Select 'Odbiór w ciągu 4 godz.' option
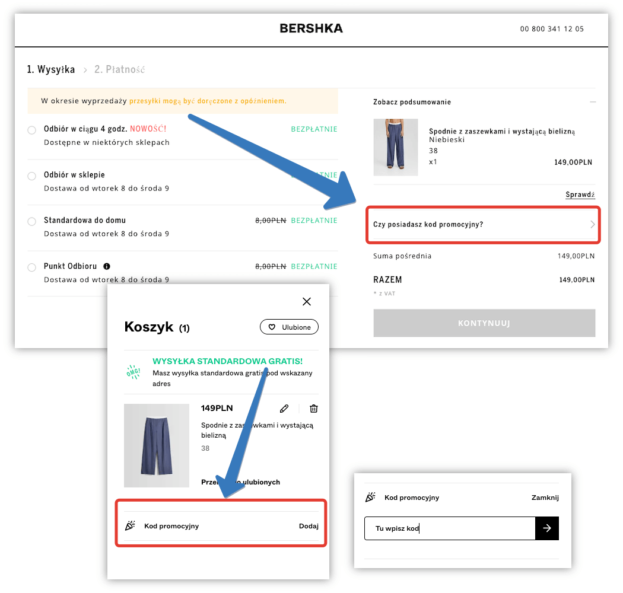Image resolution: width=623 pixels, height=593 pixels. point(32,130)
